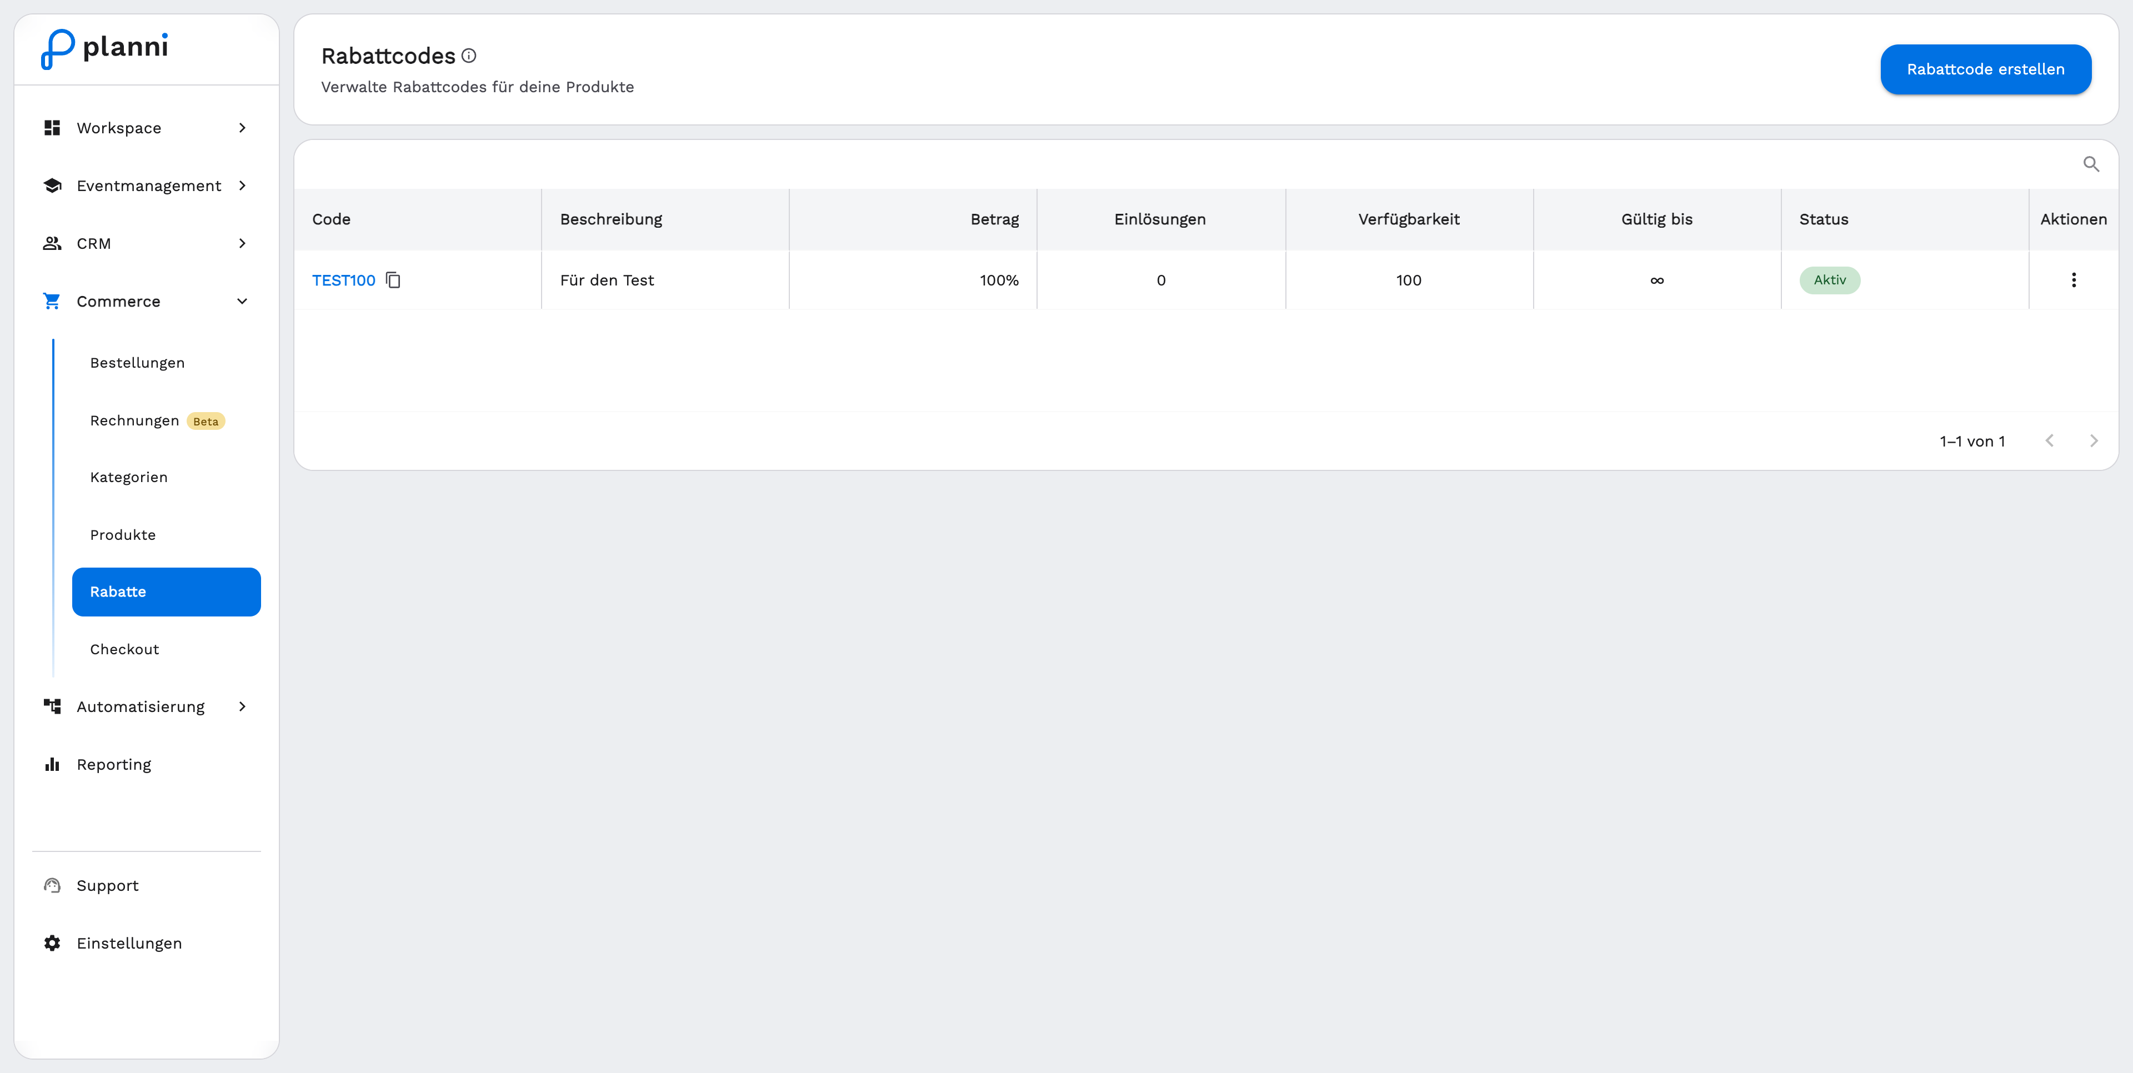Open the table search magnifier

point(2091,164)
